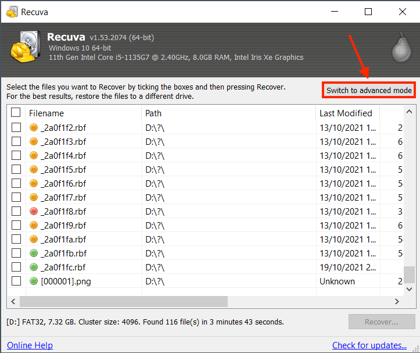Click the Recuva title bar app icon
The height and width of the screenshot is (353, 420).
(12, 12)
